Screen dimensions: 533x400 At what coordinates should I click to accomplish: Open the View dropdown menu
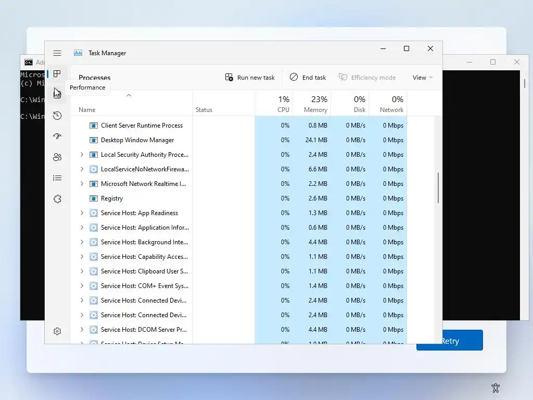423,78
